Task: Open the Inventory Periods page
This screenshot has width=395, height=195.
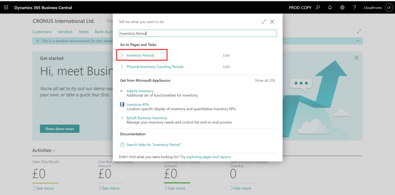Action: click(140, 55)
